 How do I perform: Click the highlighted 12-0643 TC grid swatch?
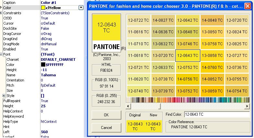coord(188,56)
